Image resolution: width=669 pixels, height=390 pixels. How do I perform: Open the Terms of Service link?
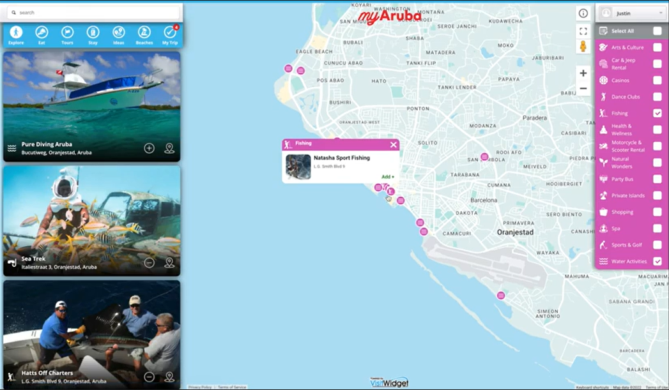[232, 387]
